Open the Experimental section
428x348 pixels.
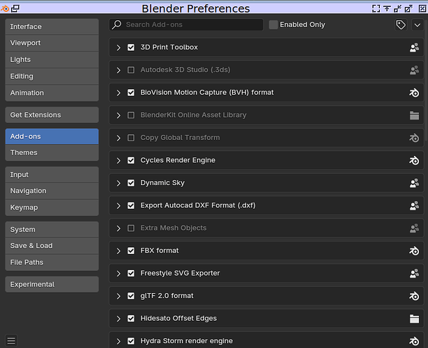[x=52, y=285]
